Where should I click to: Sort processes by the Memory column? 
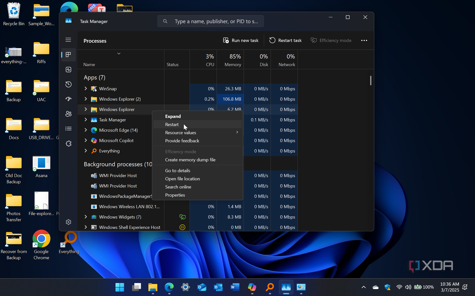click(230, 60)
